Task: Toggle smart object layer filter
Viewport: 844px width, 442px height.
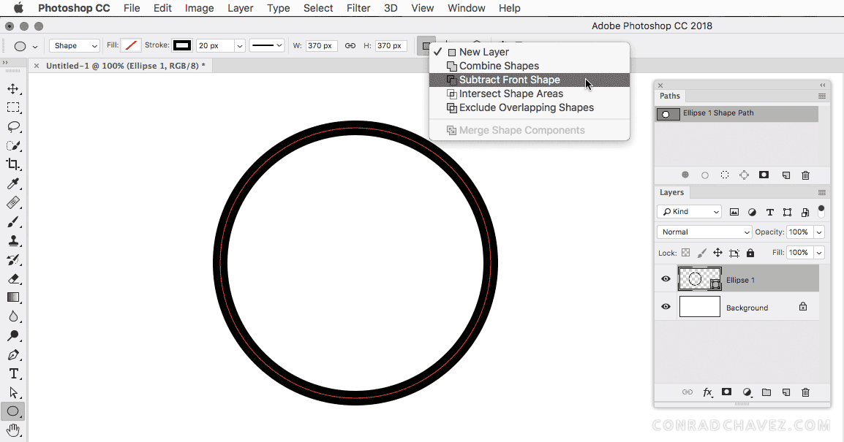Action: coord(805,212)
